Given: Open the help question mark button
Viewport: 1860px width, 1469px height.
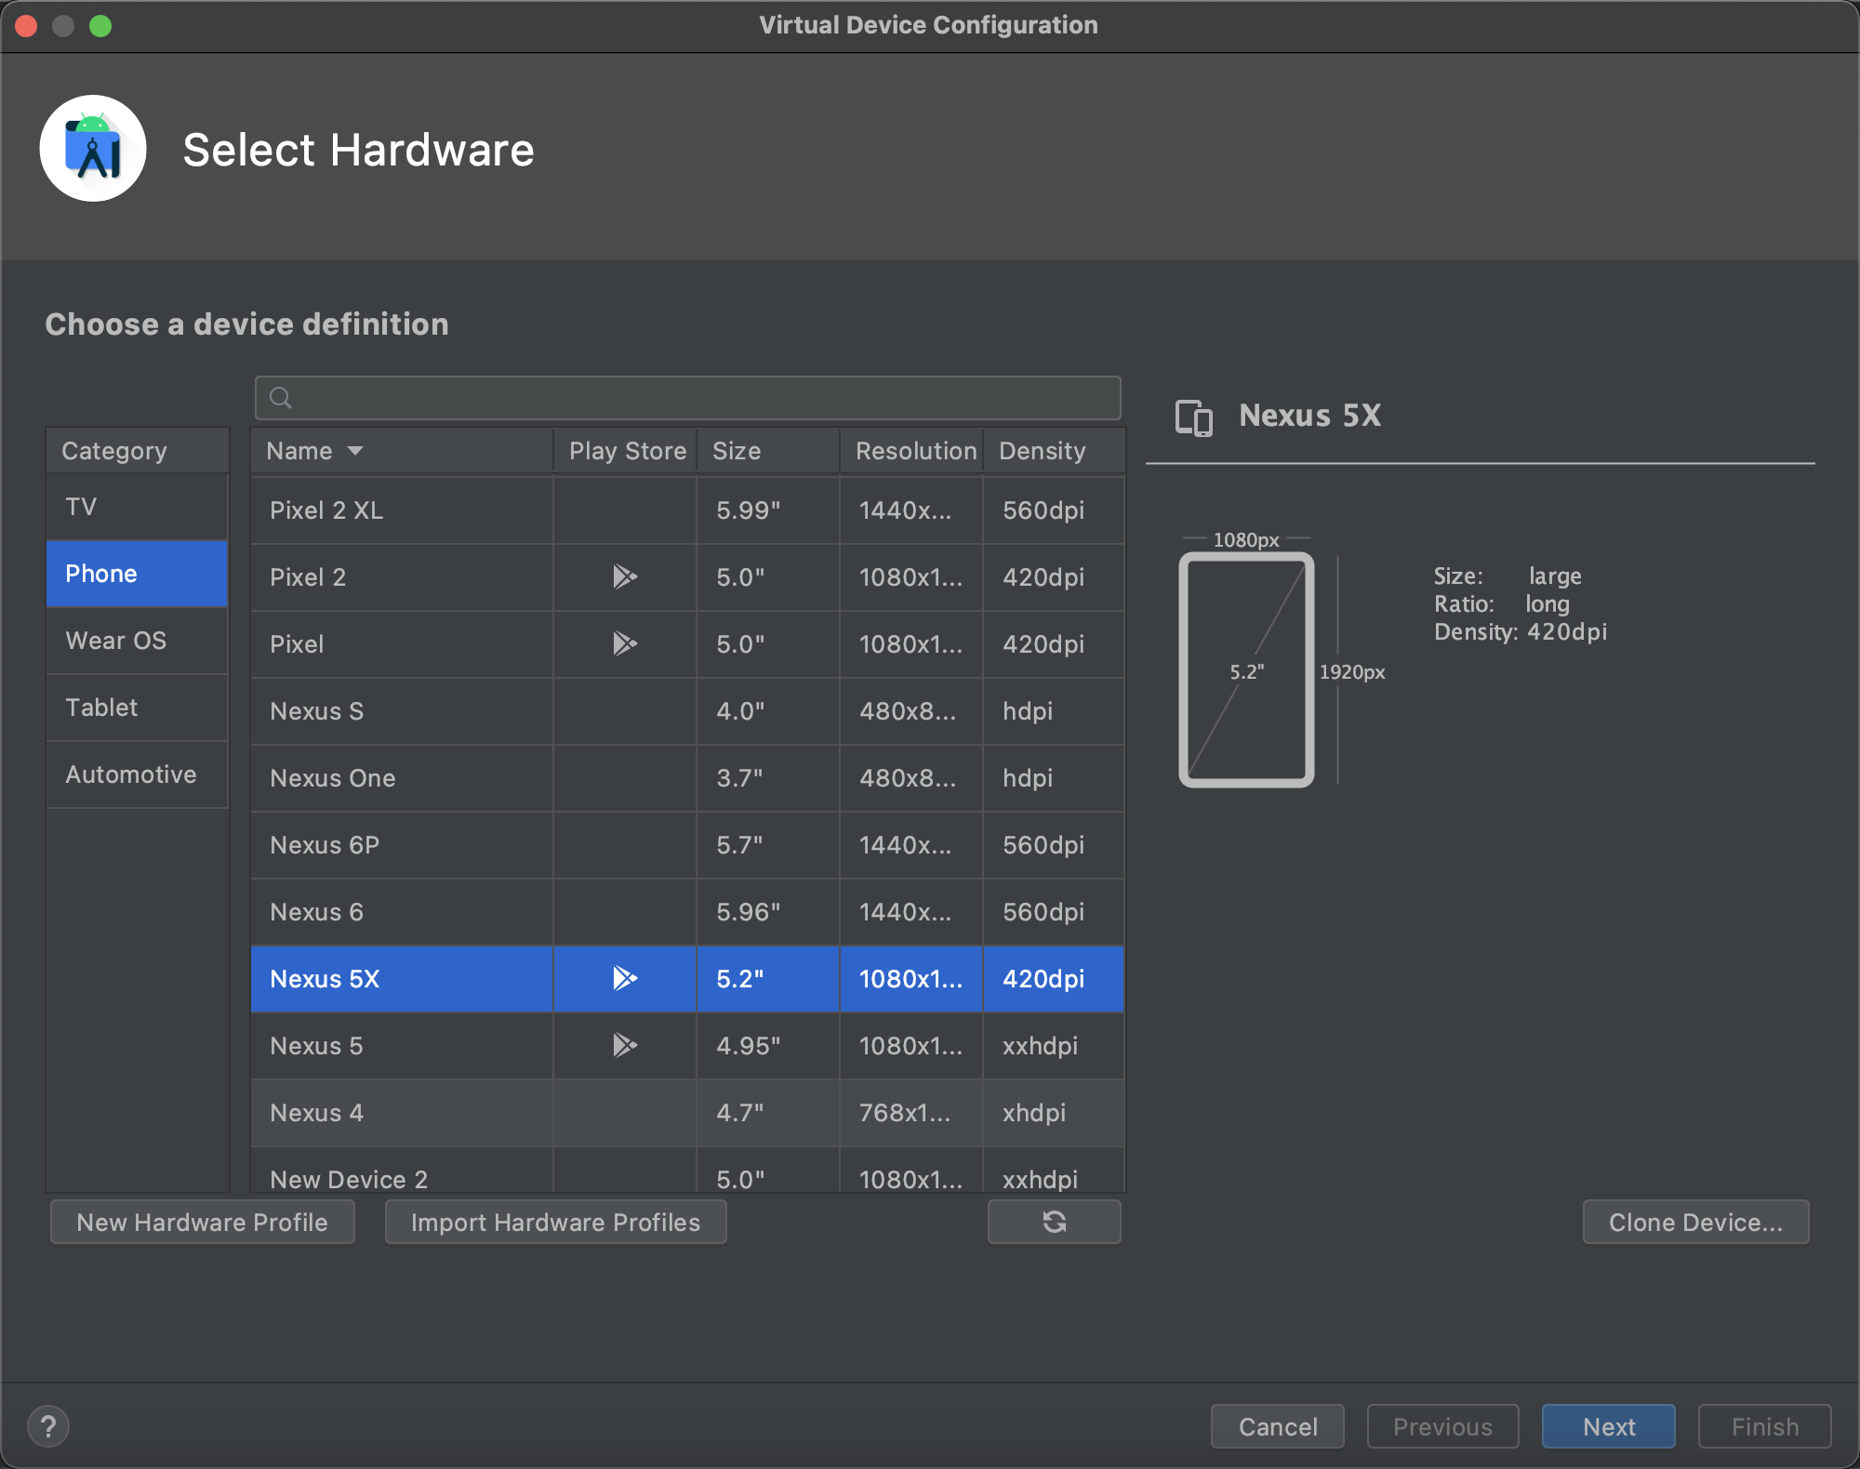Looking at the screenshot, I should 48,1426.
